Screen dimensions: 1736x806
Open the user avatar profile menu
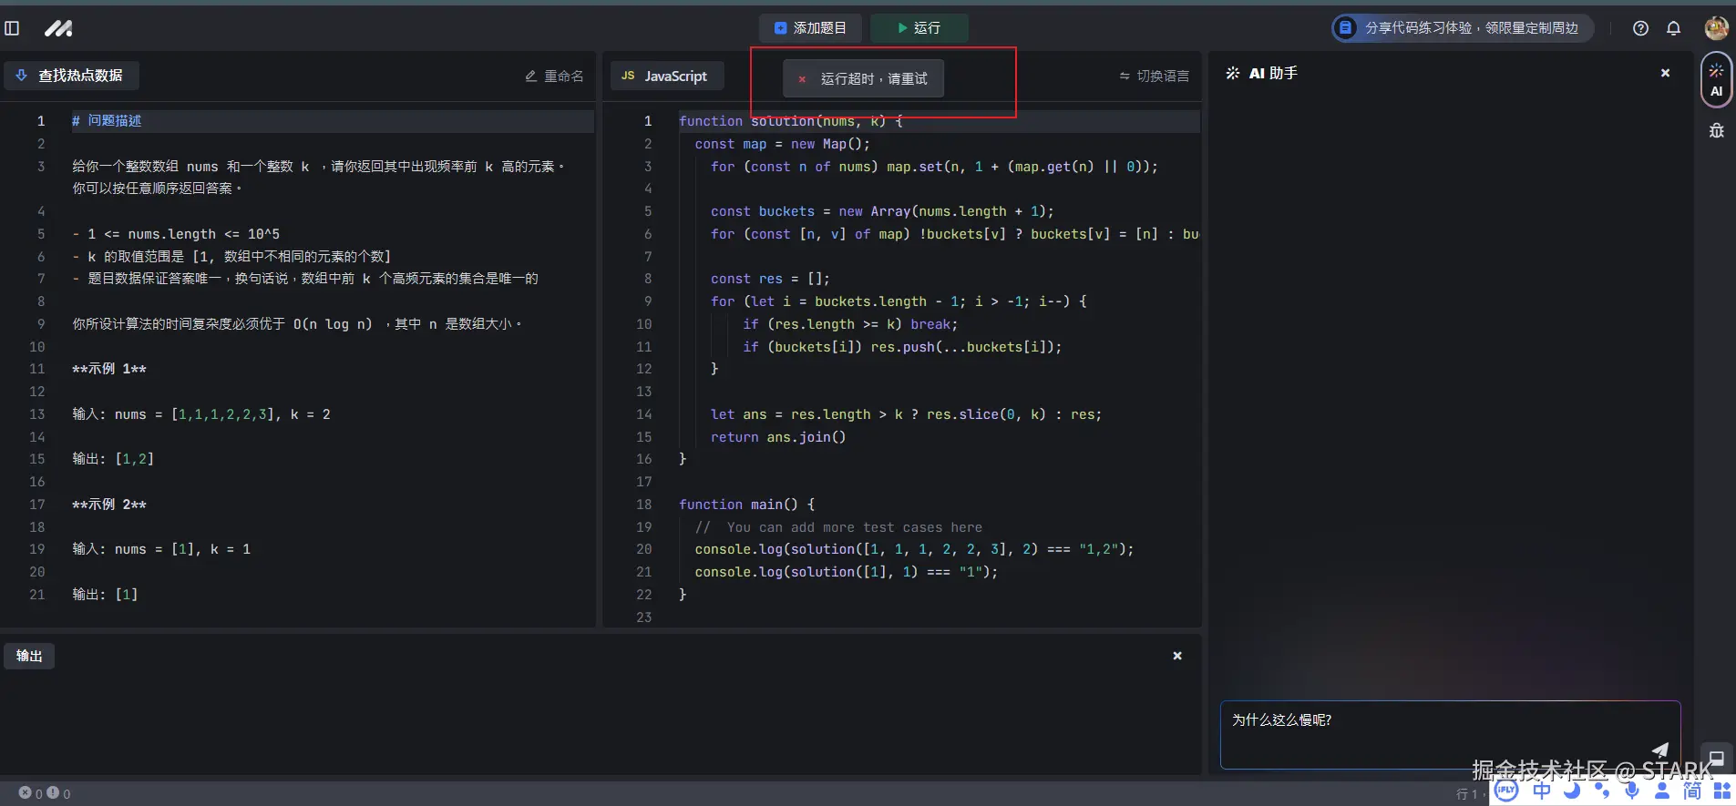[x=1716, y=28]
